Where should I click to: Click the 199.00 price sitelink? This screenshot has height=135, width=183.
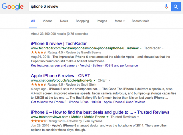(96, 102)
